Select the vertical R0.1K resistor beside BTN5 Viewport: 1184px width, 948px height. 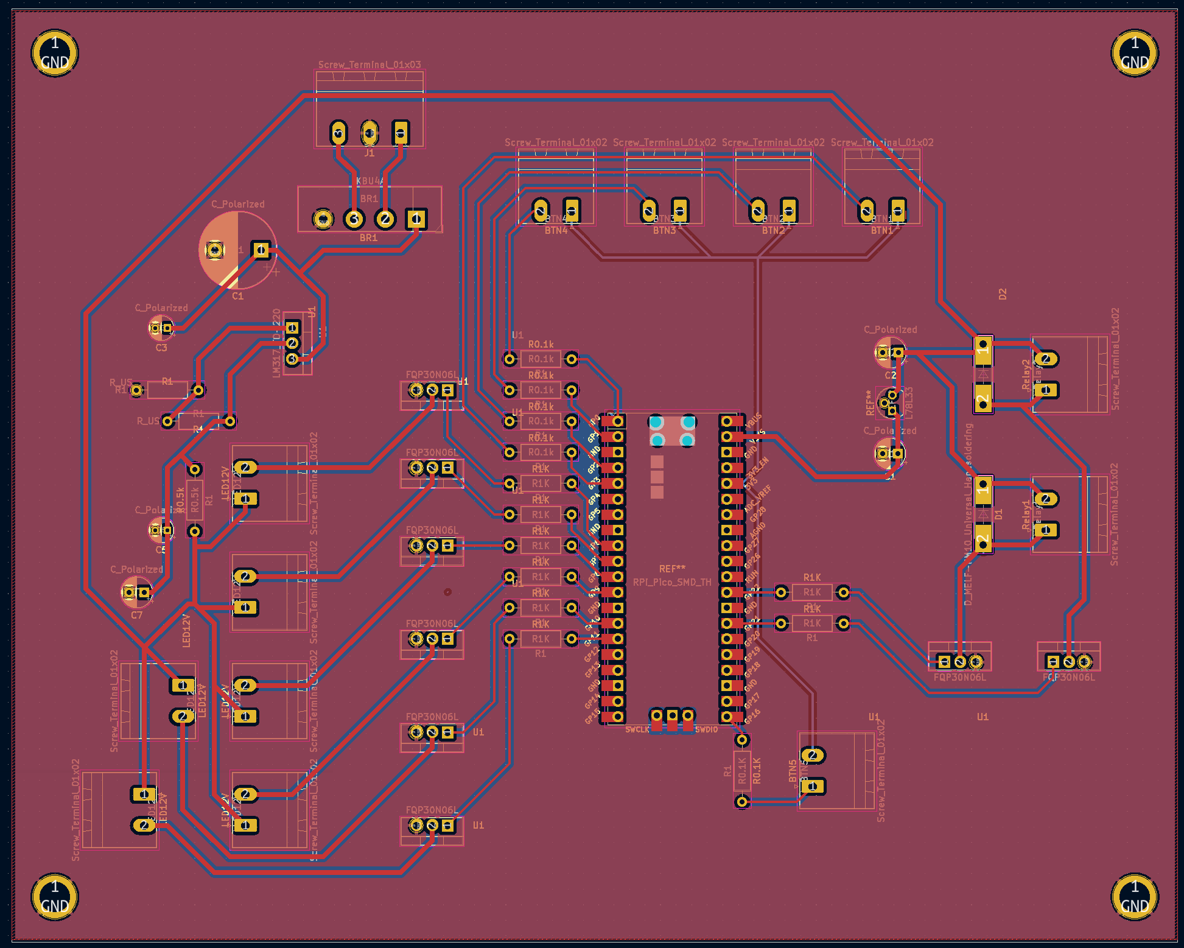741,771
